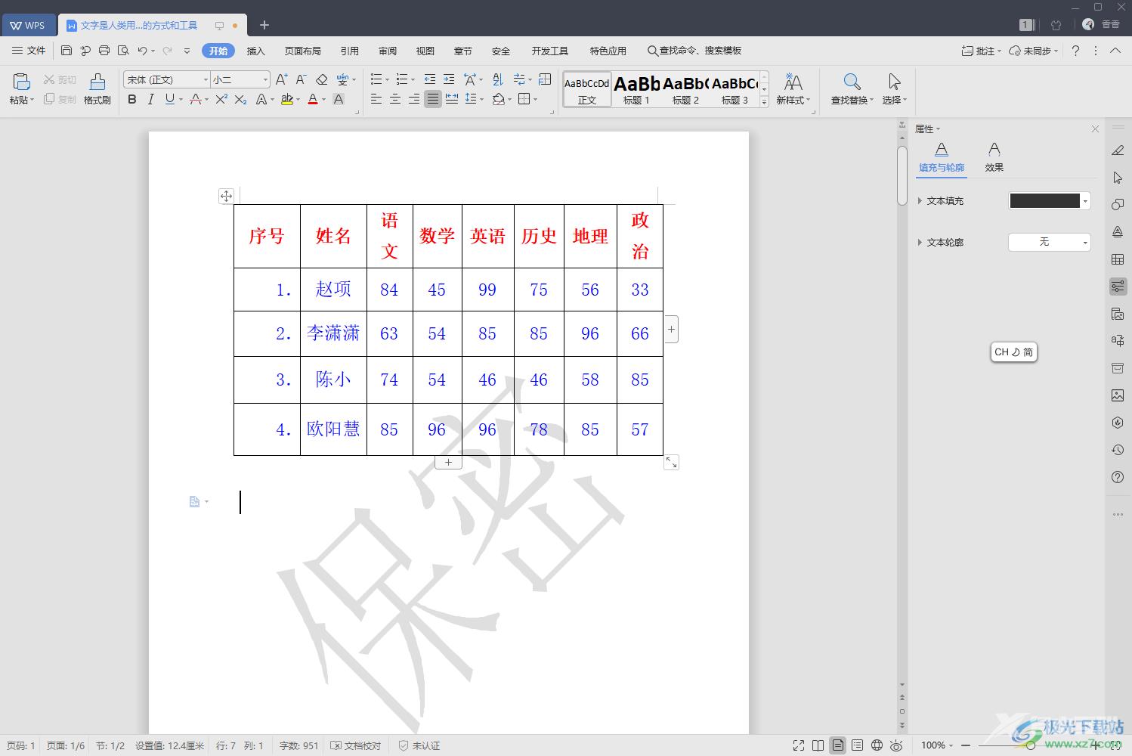
Task: Open the history clock in right sidebar
Action: click(x=1118, y=450)
